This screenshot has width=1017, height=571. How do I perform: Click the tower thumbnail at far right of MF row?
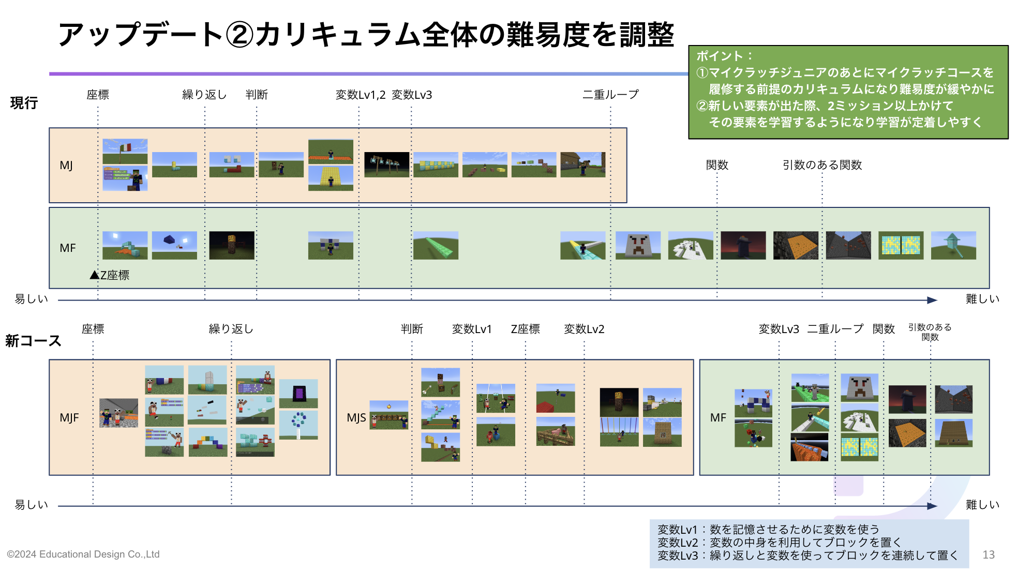[953, 244]
